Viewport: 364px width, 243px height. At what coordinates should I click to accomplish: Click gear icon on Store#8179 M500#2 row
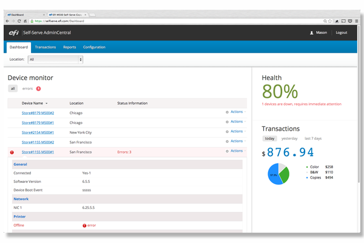click(x=227, y=112)
